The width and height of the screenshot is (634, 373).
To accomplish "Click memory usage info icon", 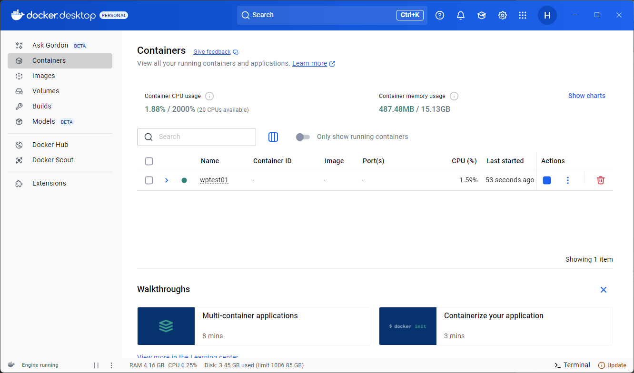I will click(454, 96).
